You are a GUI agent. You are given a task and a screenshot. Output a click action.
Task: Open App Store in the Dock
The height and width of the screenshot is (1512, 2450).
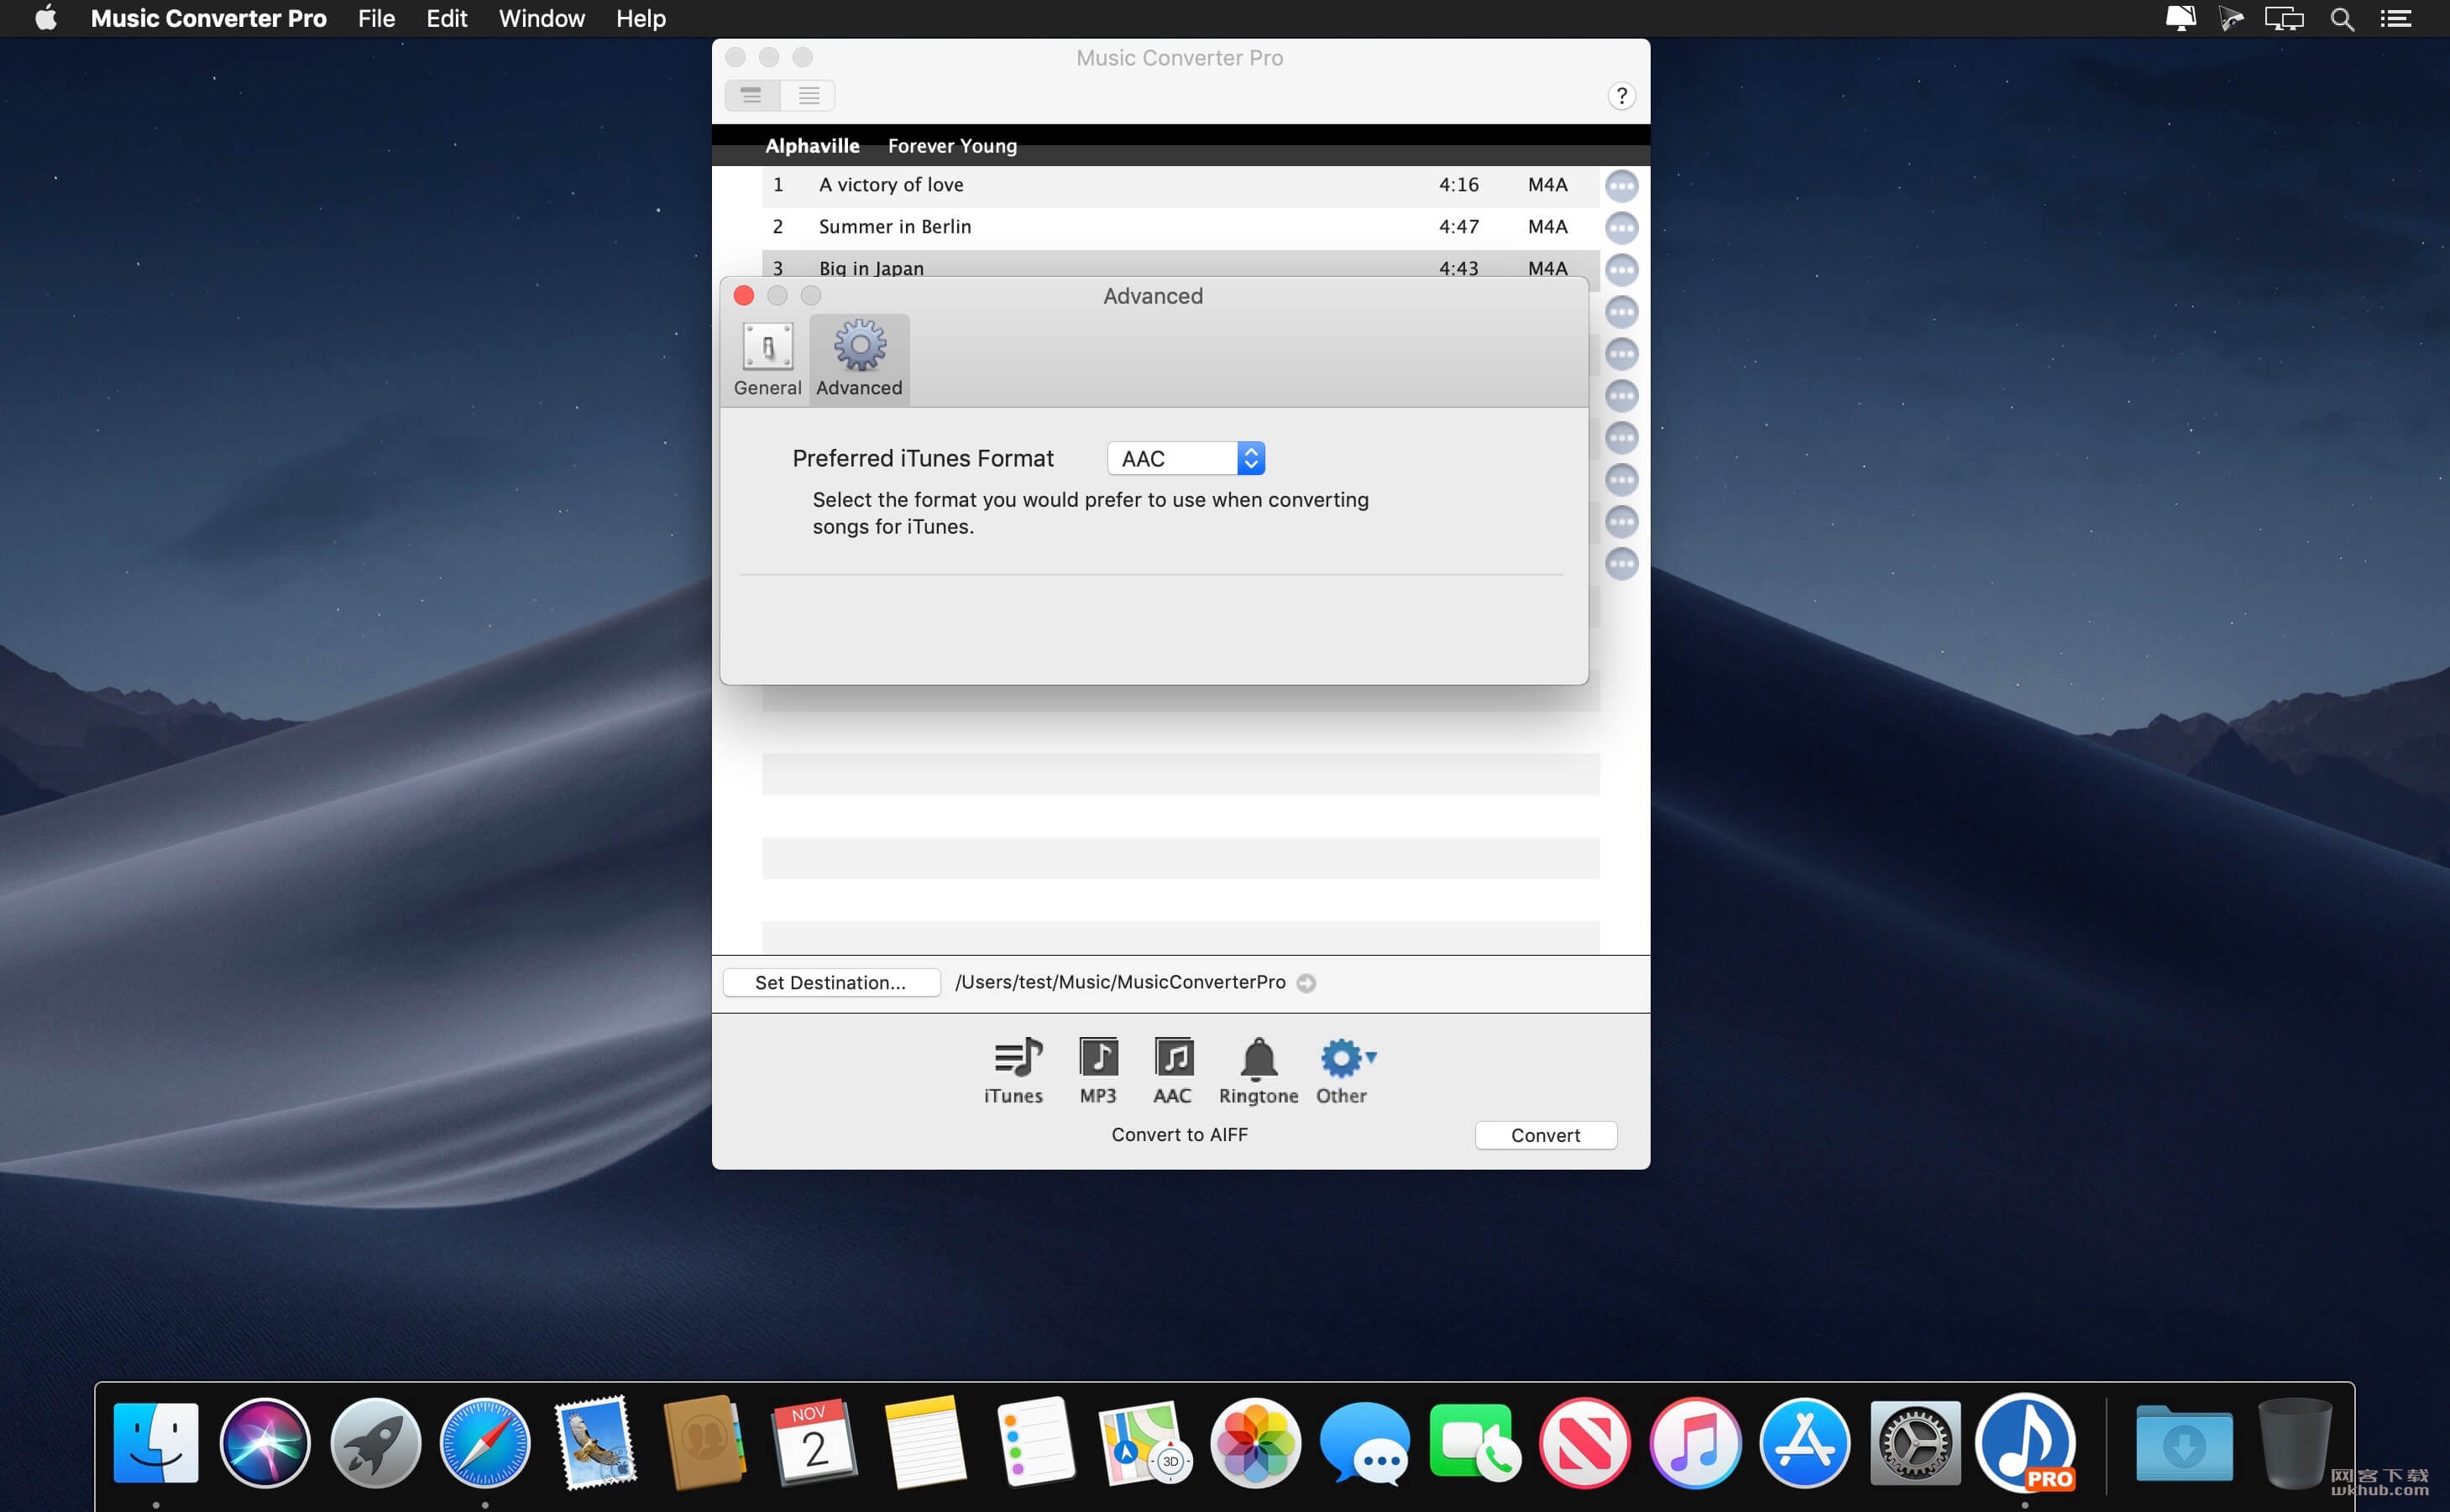1804,1442
